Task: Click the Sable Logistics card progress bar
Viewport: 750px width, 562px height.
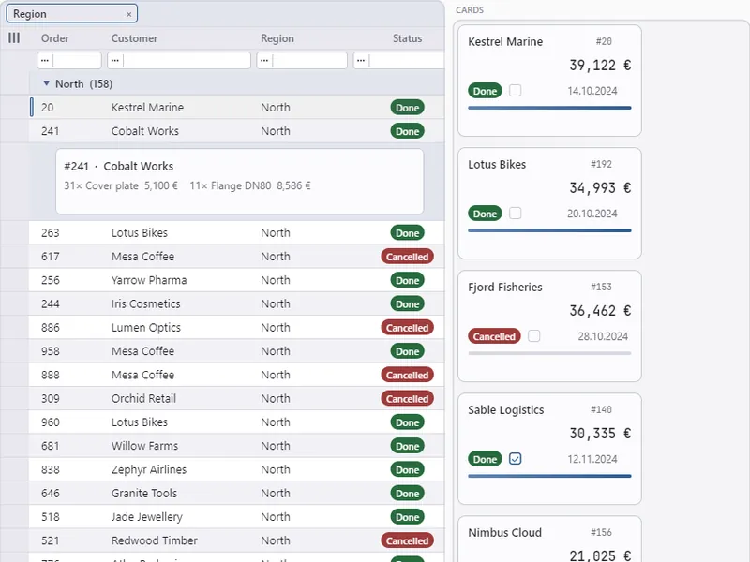Action: click(x=549, y=477)
